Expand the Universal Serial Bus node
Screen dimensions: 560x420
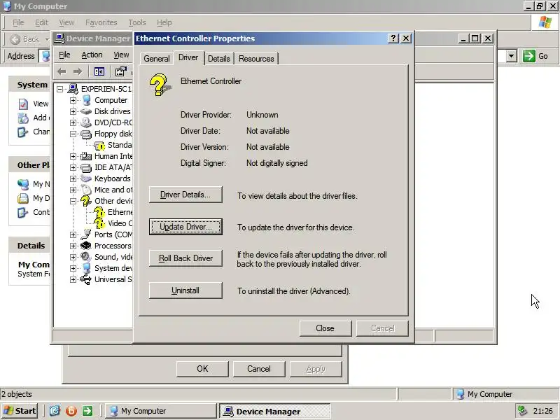73,279
